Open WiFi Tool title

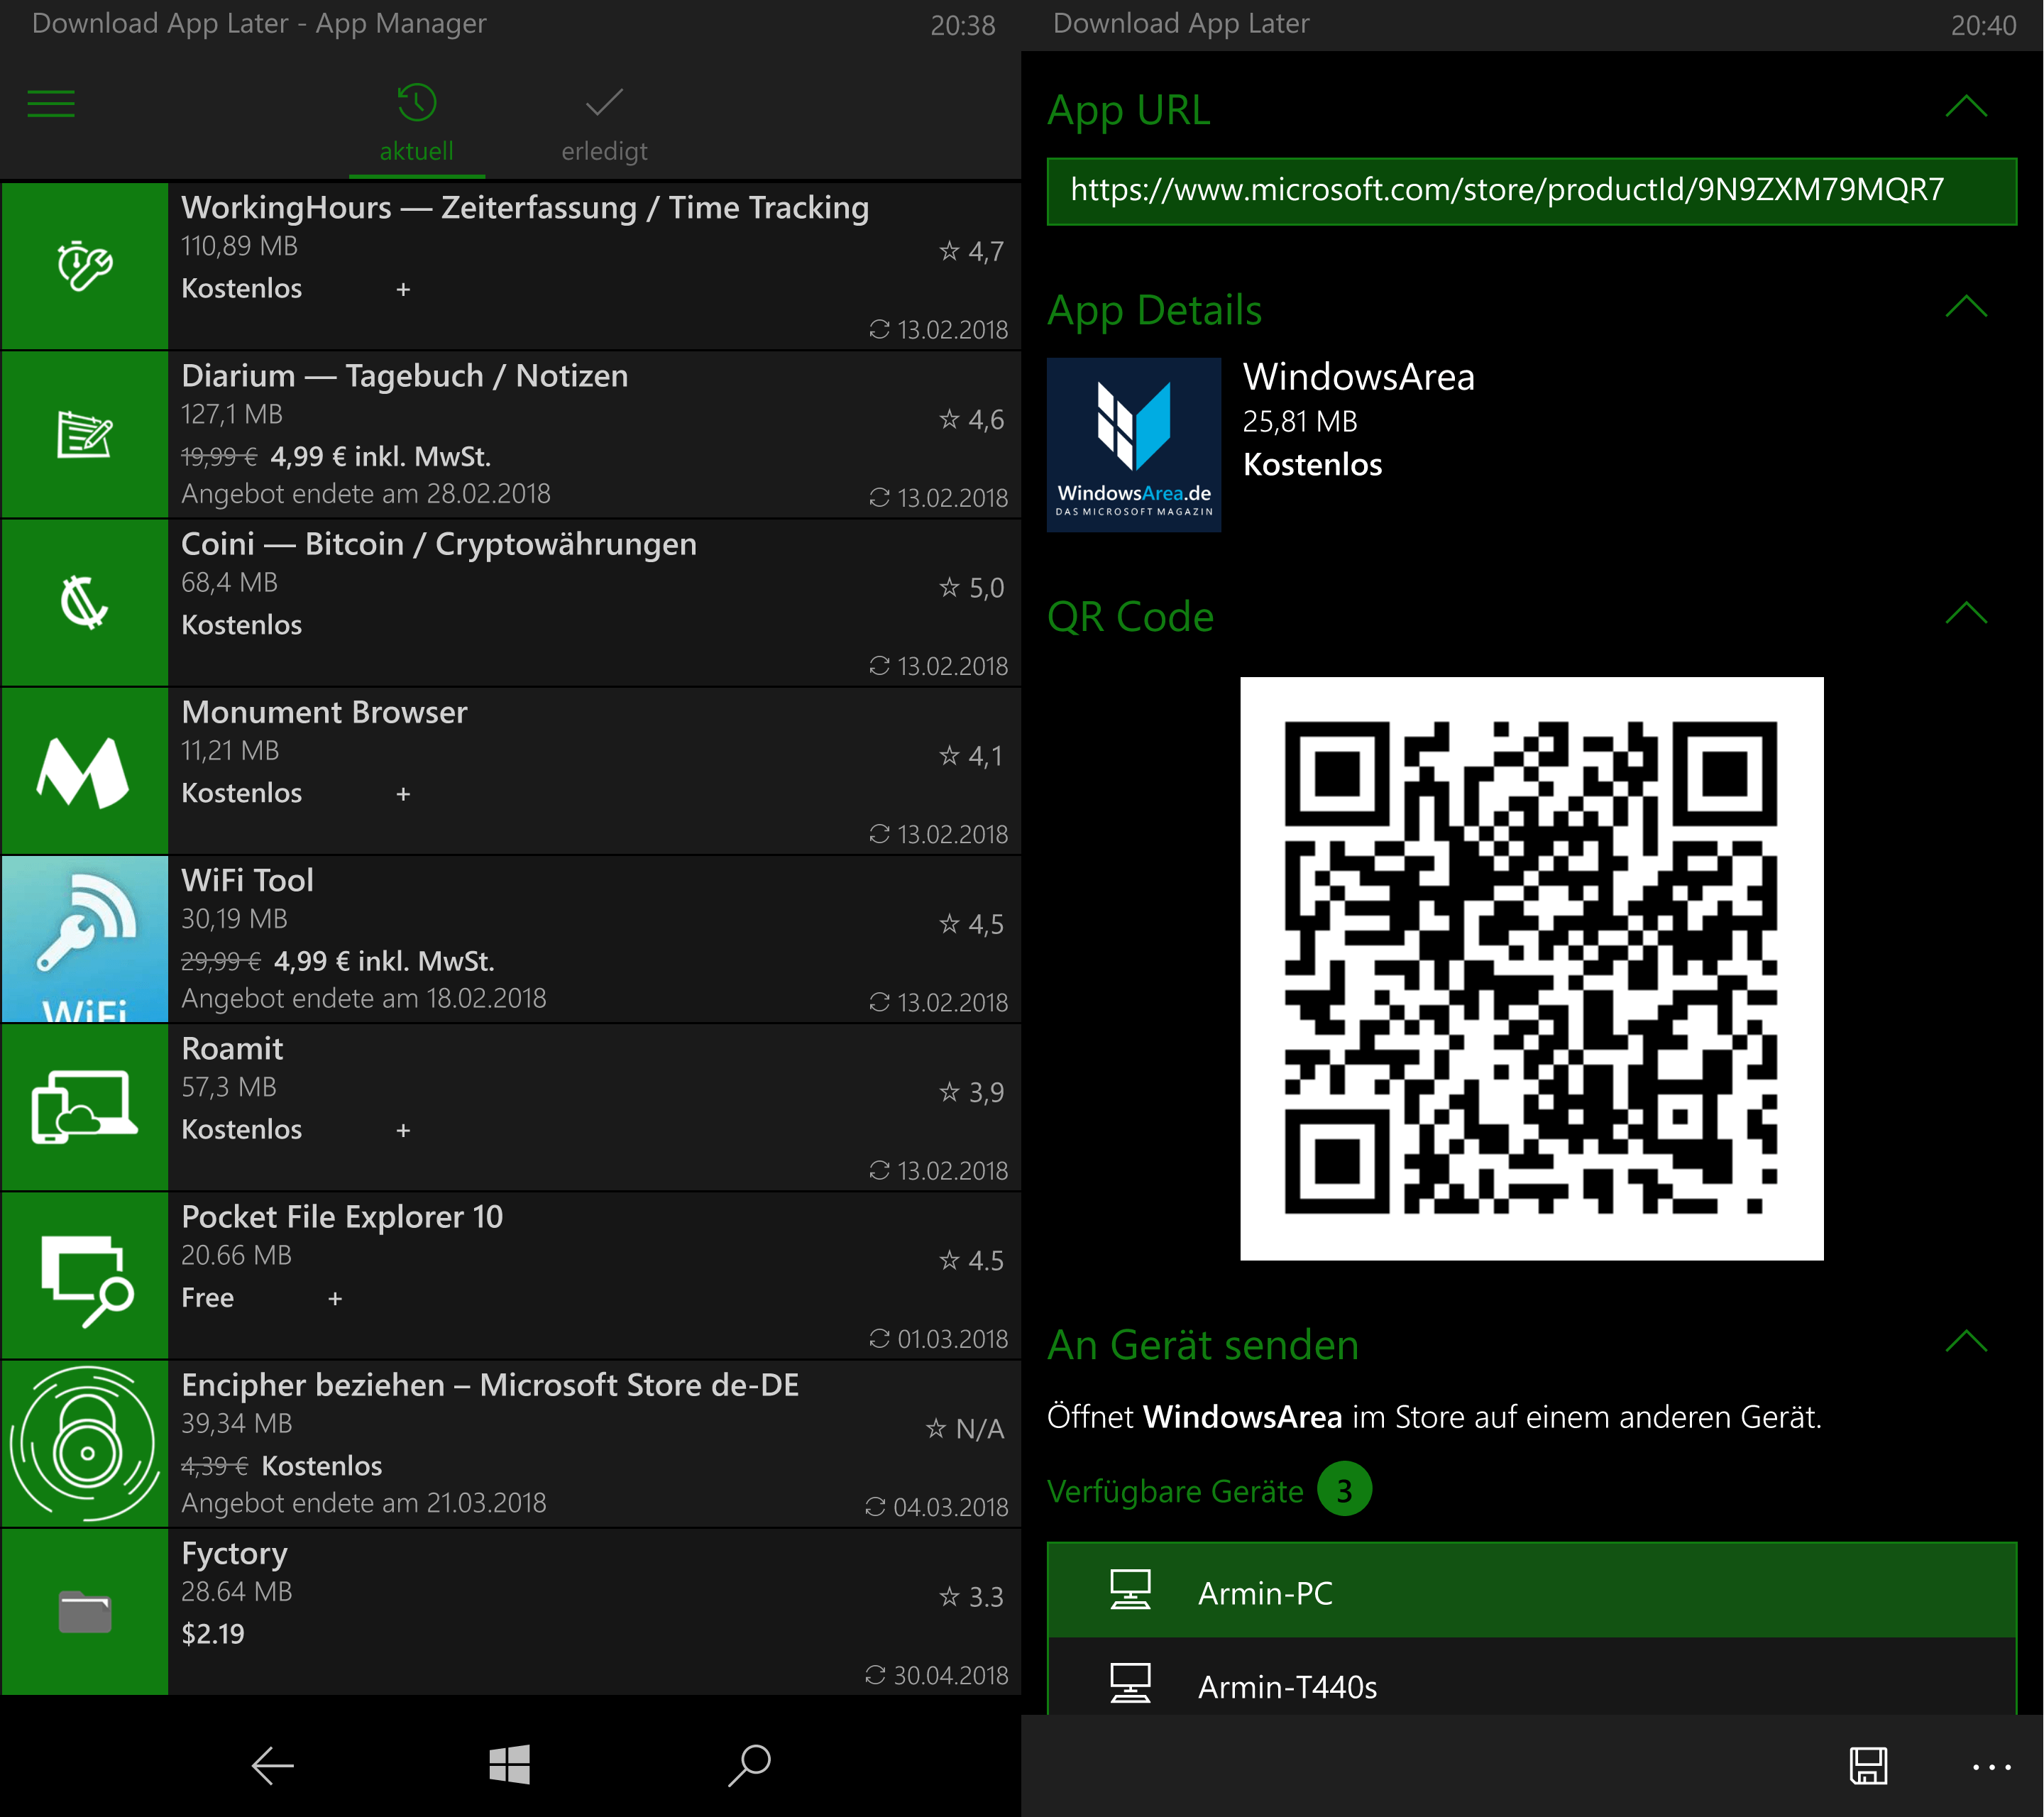pyautogui.click(x=247, y=880)
